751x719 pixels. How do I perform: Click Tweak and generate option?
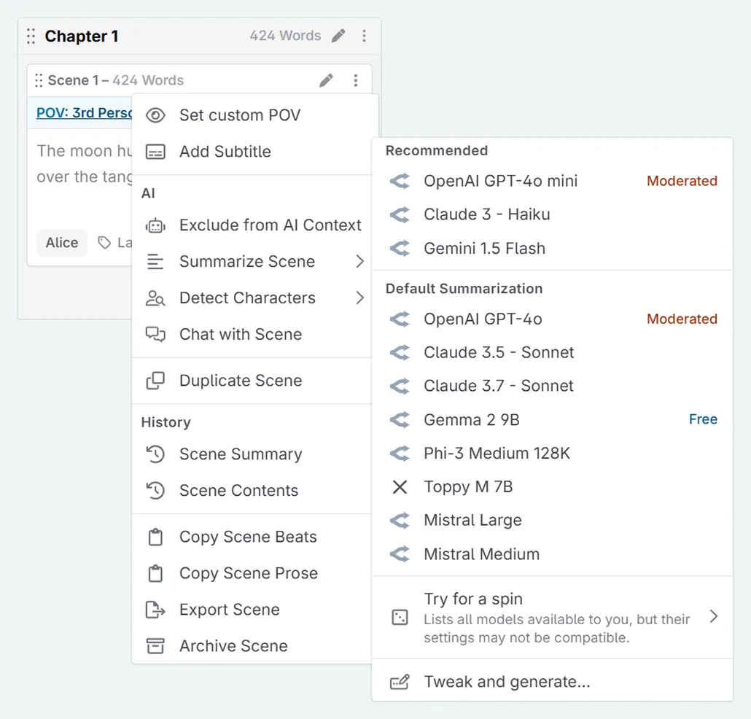pyautogui.click(x=507, y=683)
